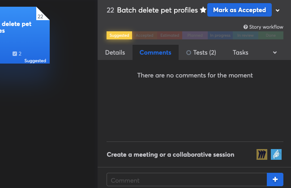
Task: Switch to the Details tab
Action: 115,52
